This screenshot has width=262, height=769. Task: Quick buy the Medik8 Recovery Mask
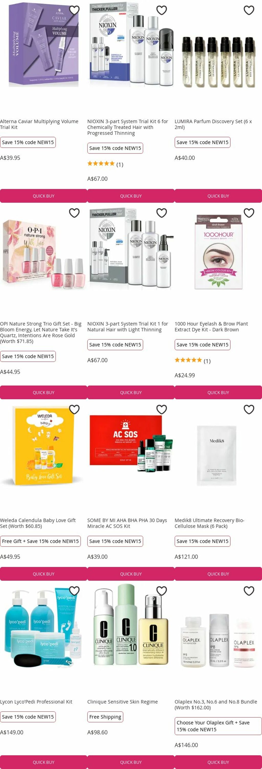pyautogui.click(x=218, y=574)
